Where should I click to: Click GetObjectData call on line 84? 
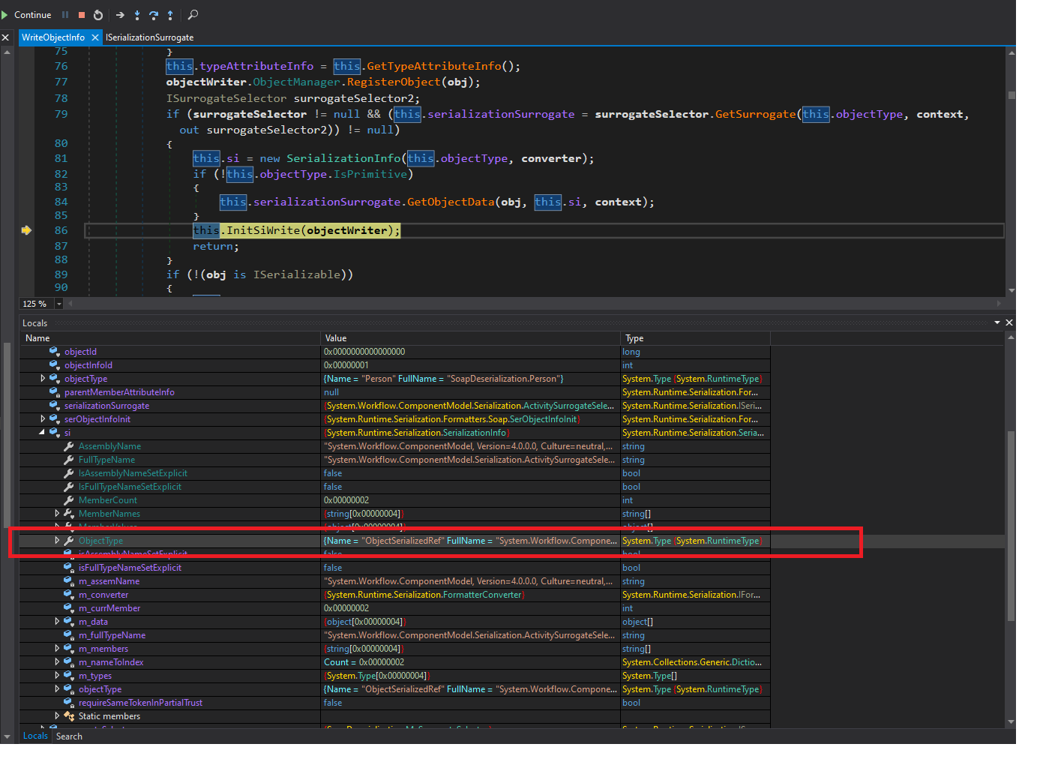451,202
